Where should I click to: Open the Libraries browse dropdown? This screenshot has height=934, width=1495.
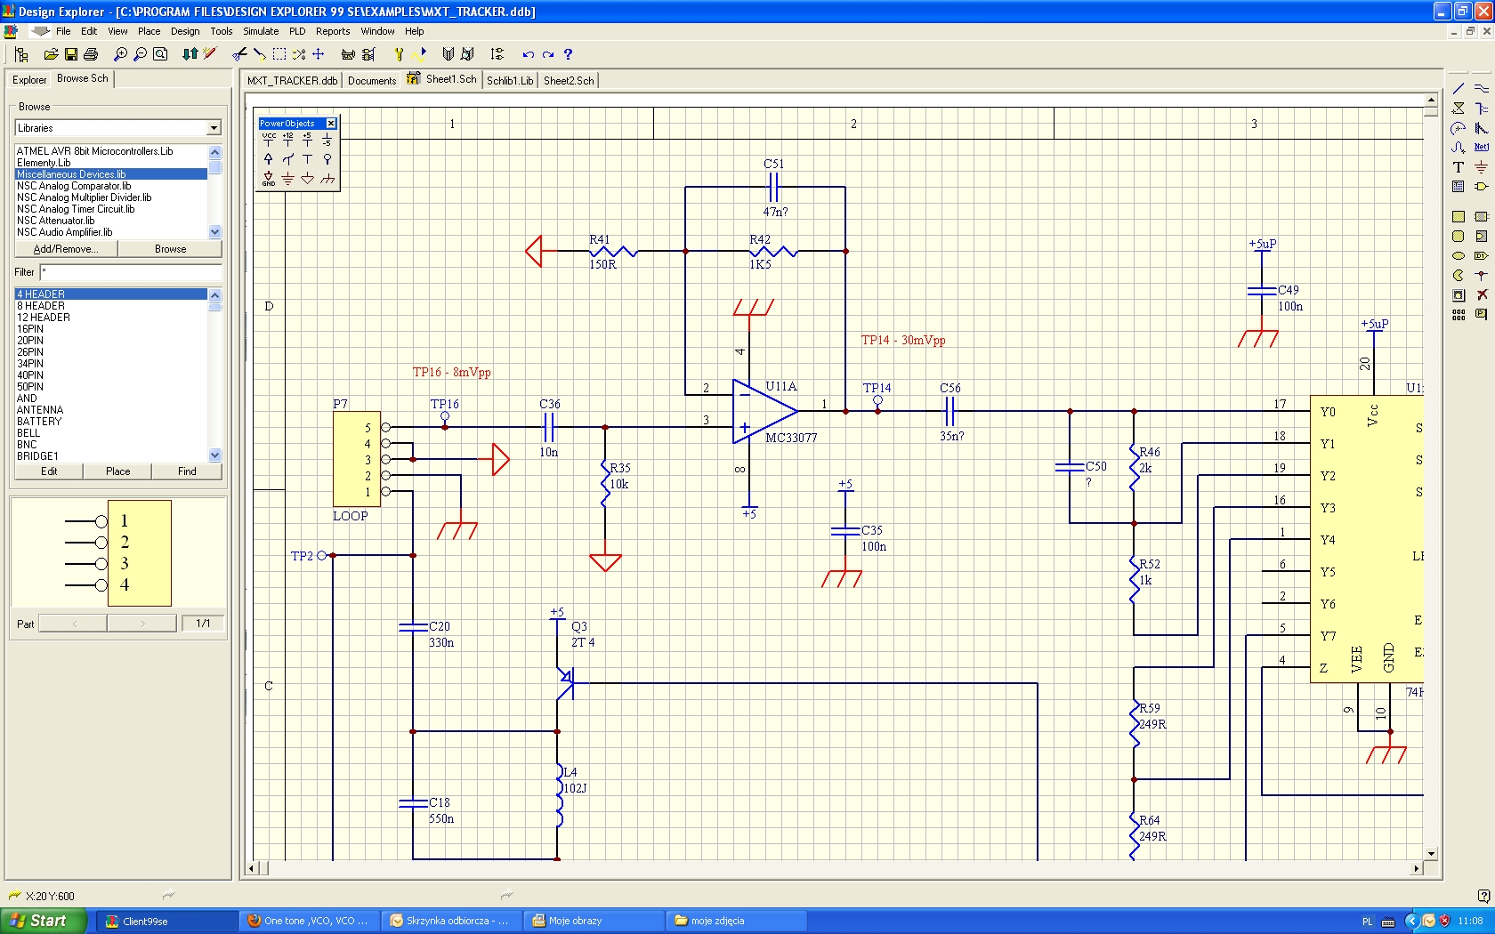[214, 128]
